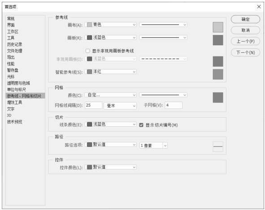Open the 画布 color dropdown showing 青色
Image resolution: width=265 pixels, height=210 pixels.
(x=111, y=25)
